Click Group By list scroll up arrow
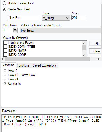This screenshot has height=132, width=102. 84,43
